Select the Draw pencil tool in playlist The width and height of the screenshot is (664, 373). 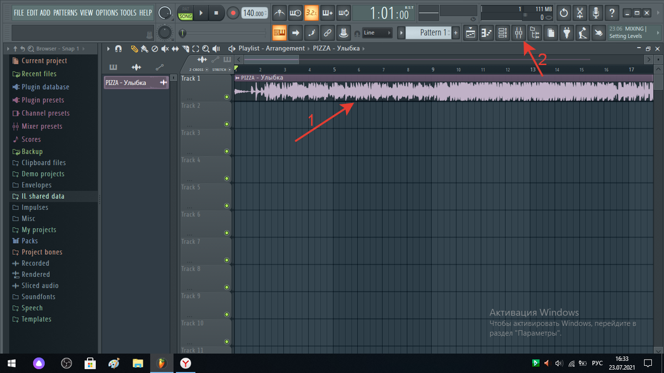coord(134,49)
